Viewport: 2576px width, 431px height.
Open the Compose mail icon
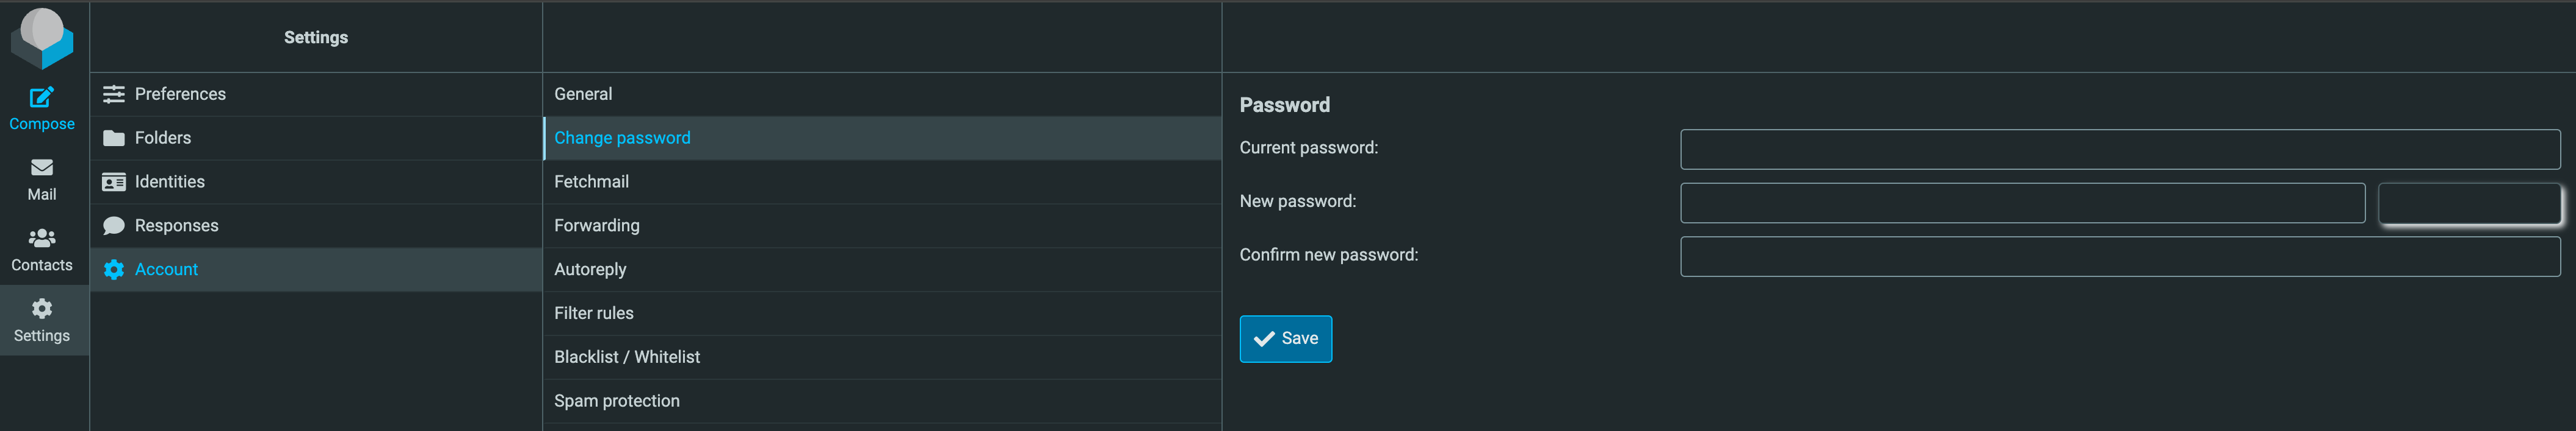click(x=42, y=98)
